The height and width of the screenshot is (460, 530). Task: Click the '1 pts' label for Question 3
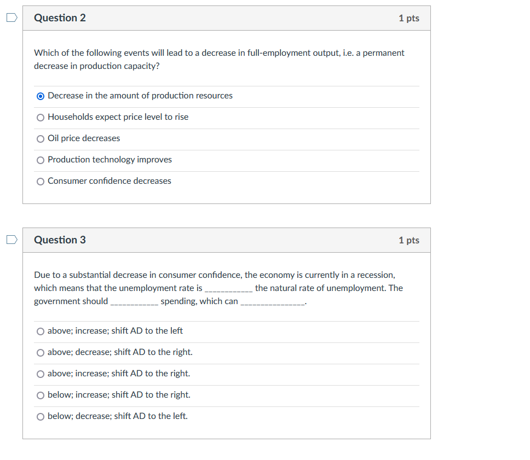409,240
